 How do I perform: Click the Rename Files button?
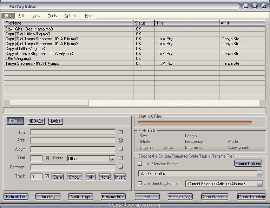pyautogui.click(x=113, y=197)
